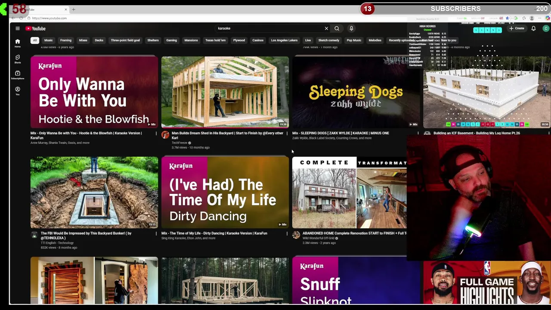Open Wild Wonderful Off-Grid channel avatar
This screenshot has height=310, width=551.
click(x=296, y=235)
